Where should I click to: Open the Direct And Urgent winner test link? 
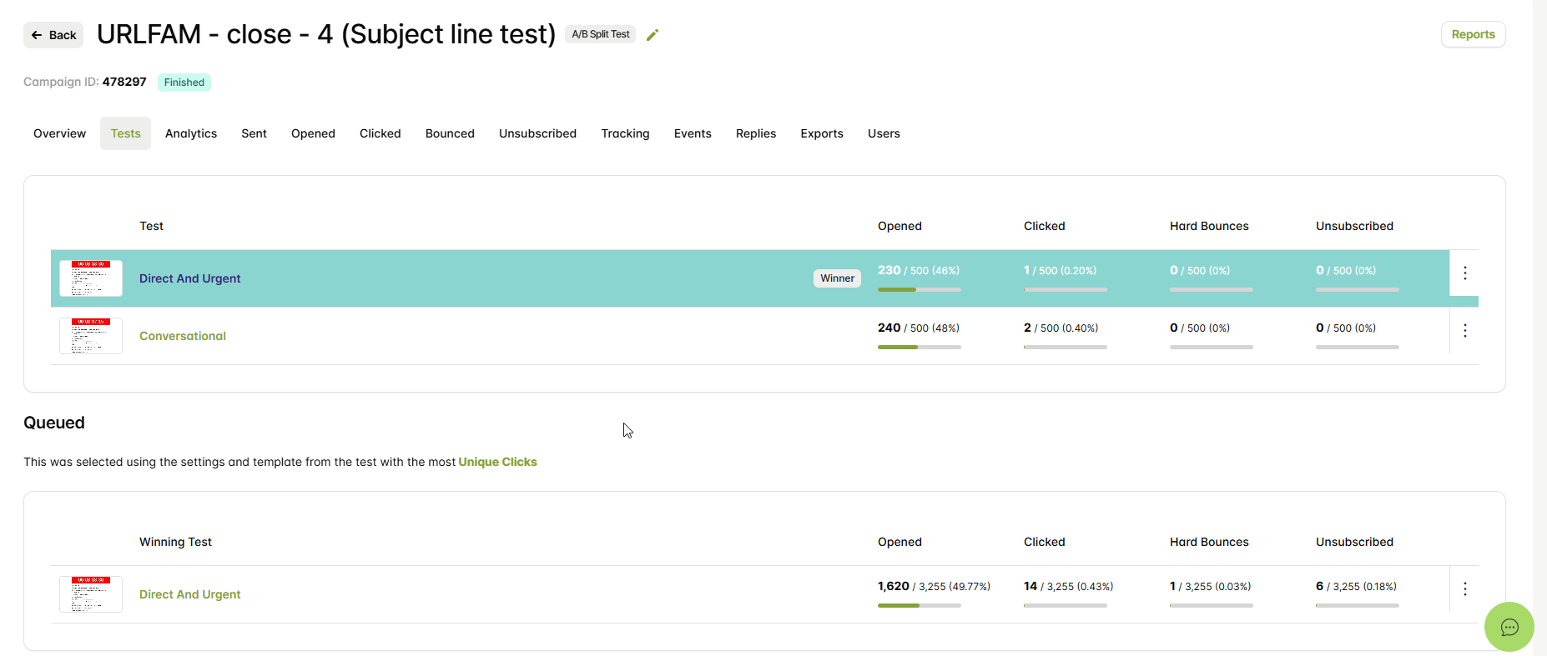tap(189, 278)
